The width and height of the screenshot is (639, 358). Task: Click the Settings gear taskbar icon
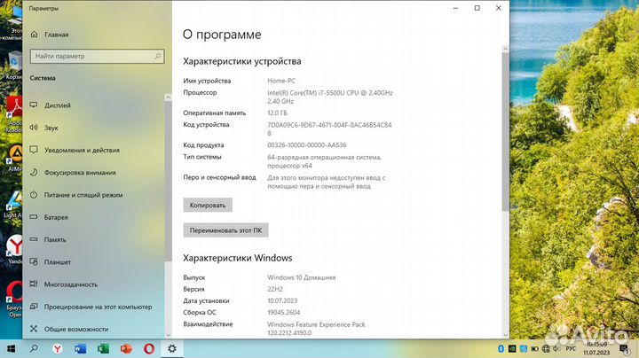pyautogui.click(x=172, y=348)
